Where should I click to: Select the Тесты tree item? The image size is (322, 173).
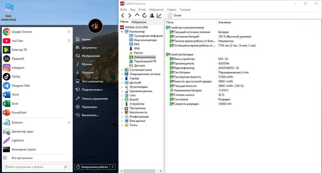(131, 125)
